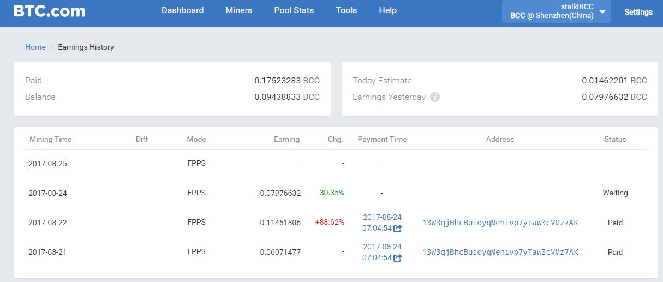Open wallet address link for 2017-08-22 row
This screenshot has width=663, height=282.
coord(500,223)
